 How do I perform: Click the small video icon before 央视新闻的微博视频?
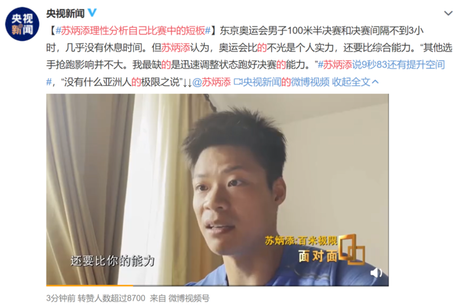pos(237,82)
